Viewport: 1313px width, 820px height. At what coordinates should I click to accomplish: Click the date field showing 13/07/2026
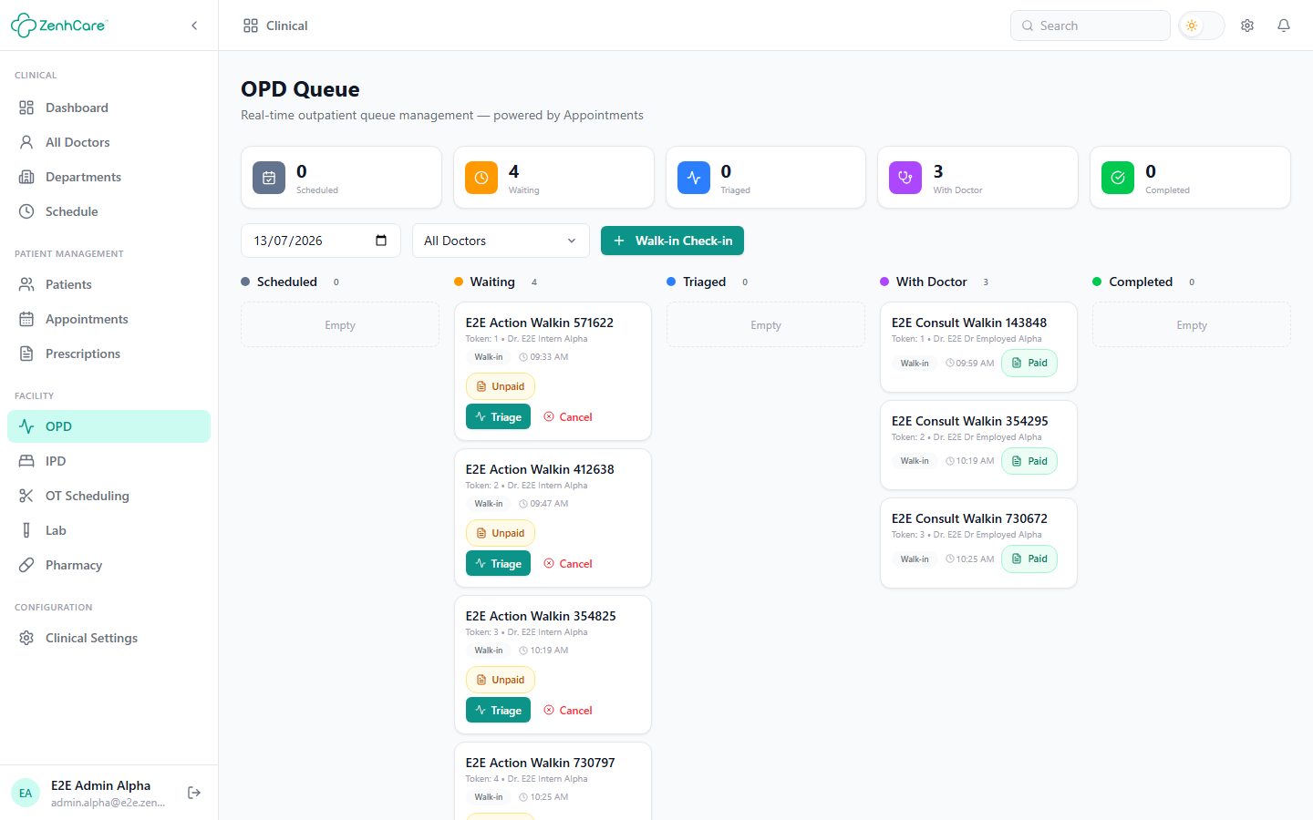point(321,241)
